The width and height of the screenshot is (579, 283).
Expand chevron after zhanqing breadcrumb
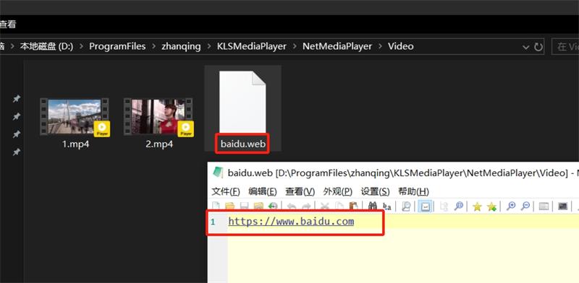coord(209,47)
